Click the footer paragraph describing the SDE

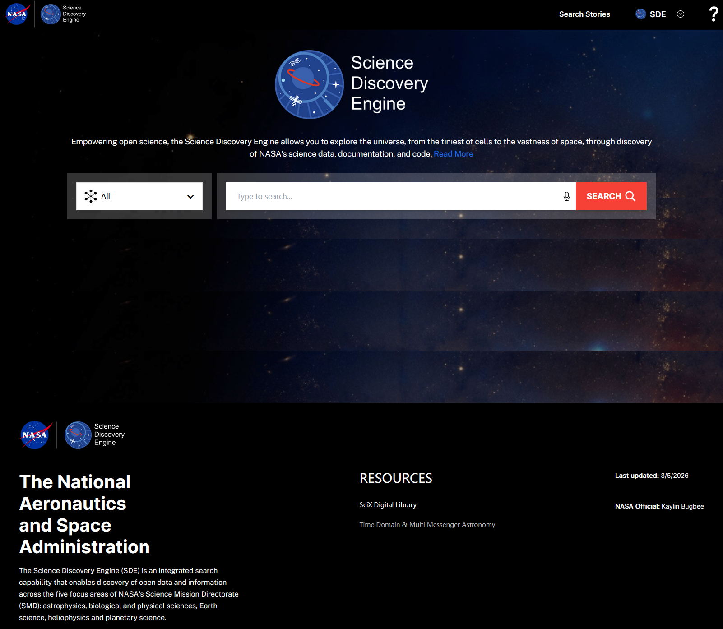129,594
